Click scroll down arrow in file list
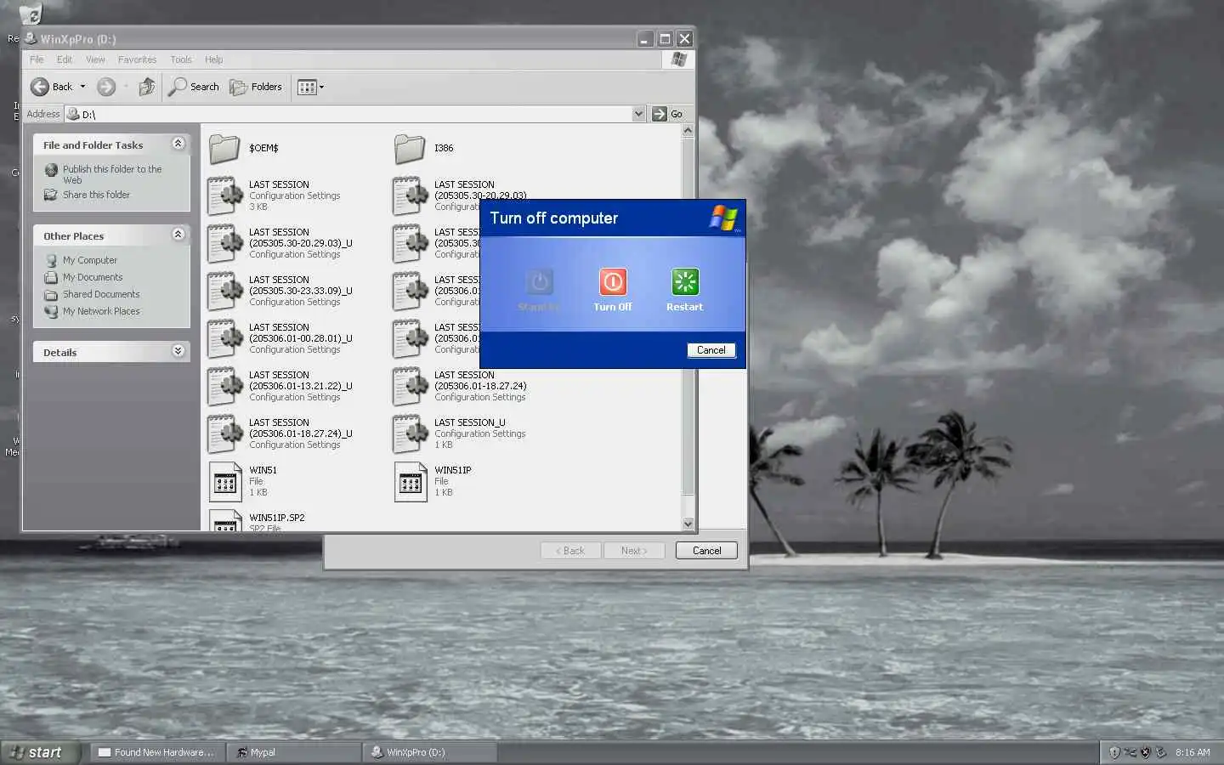This screenshot has width=1224, height=765. (688, 524)
